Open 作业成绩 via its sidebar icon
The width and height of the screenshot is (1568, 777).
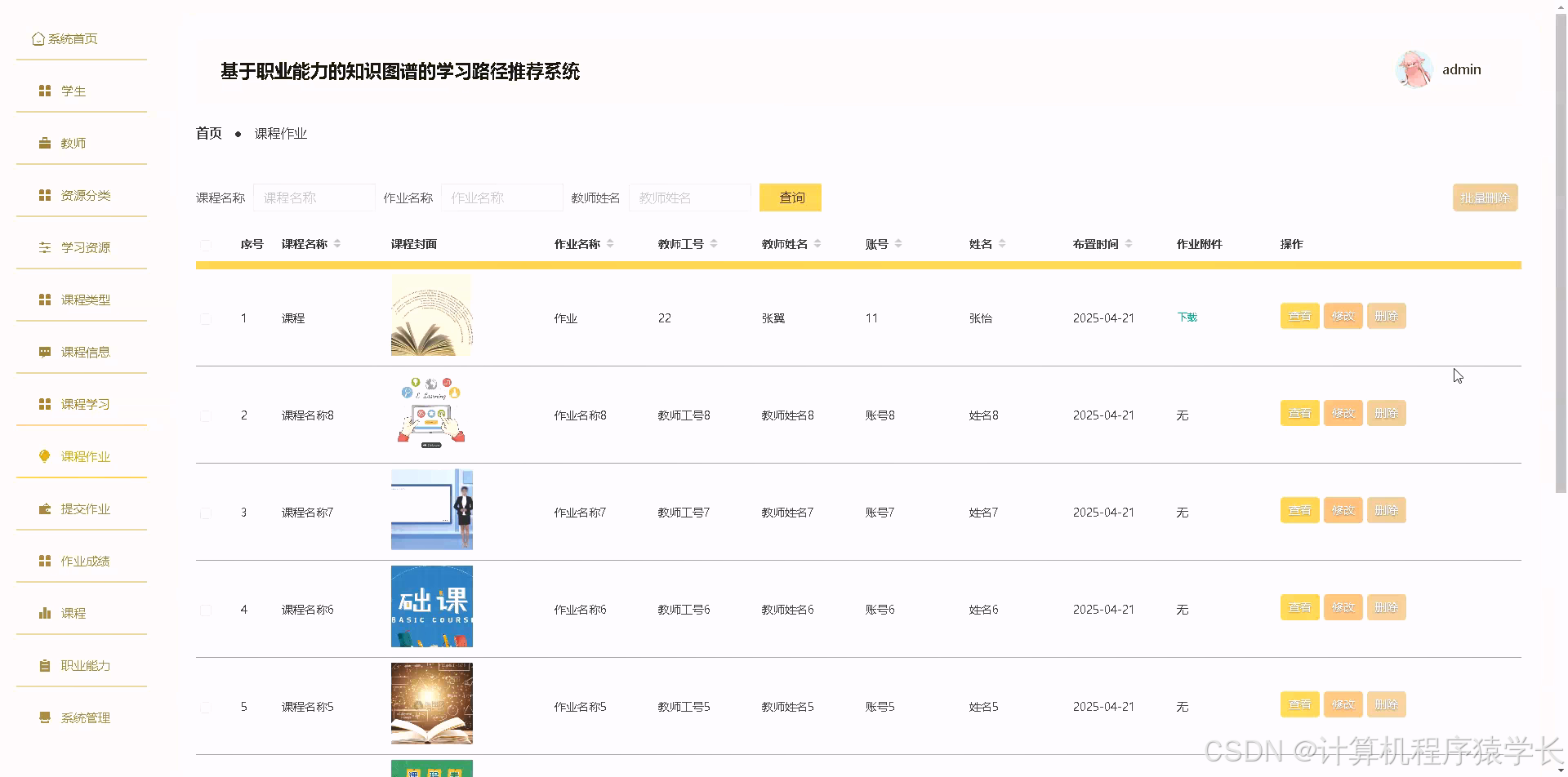45,560
